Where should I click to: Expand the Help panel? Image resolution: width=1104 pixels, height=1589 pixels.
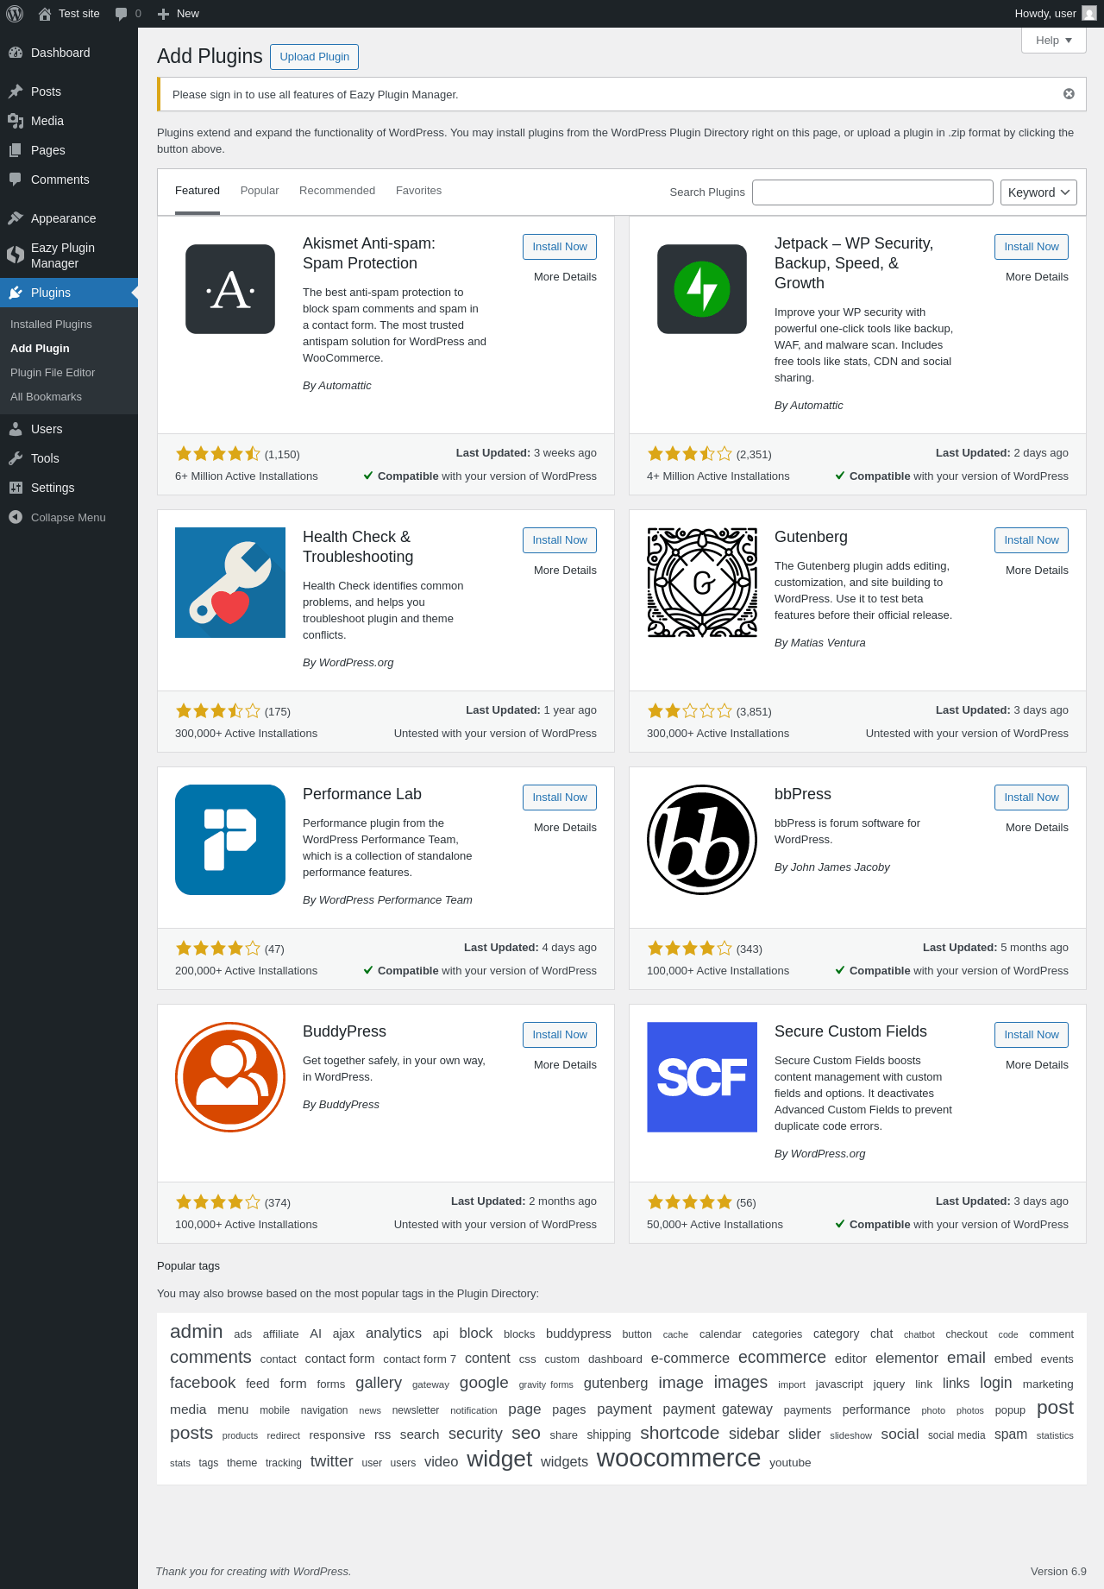point(1054,41)
